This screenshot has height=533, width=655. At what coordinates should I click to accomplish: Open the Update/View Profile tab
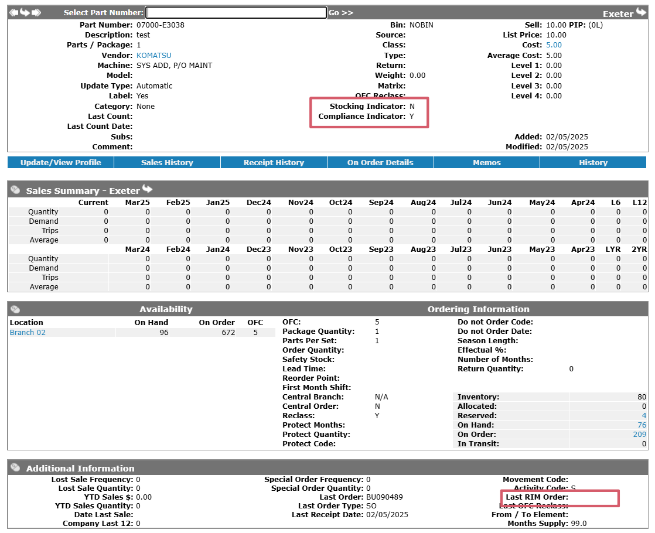[60, 162]
